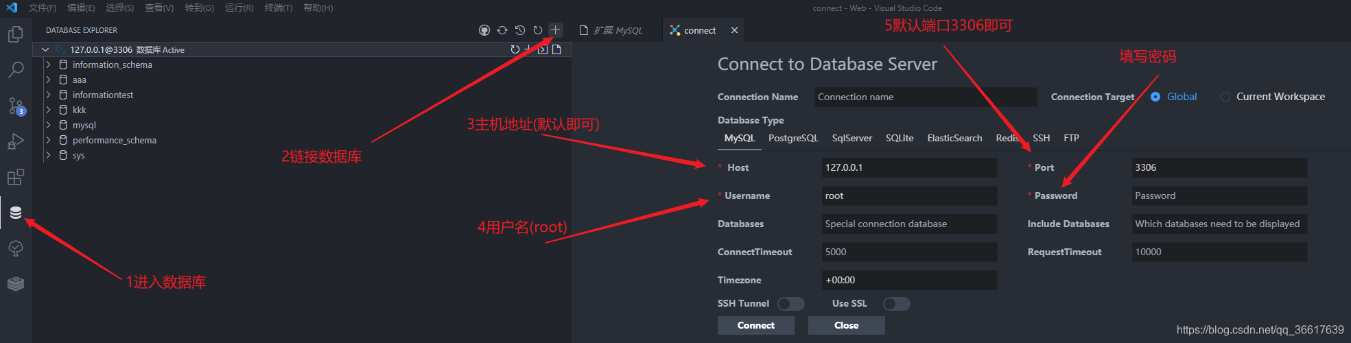Click the Connect button

pyautogui.click(x=755, y=325)
